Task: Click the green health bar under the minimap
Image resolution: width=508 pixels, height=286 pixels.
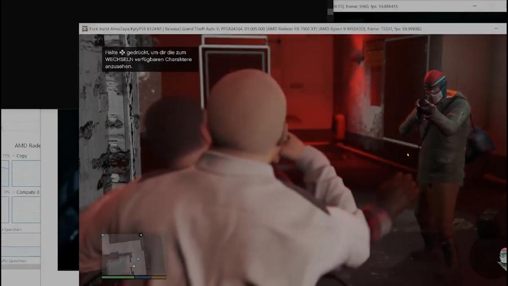Action: 118,278
